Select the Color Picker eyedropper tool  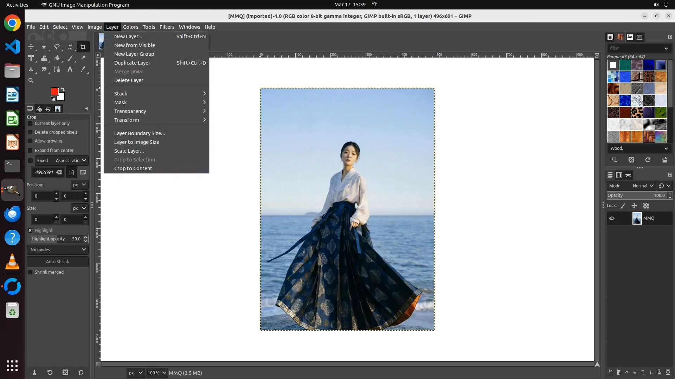pos(83,69)
